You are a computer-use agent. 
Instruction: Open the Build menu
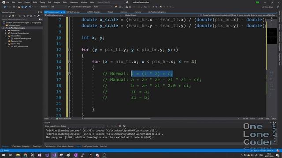(35, 2)
